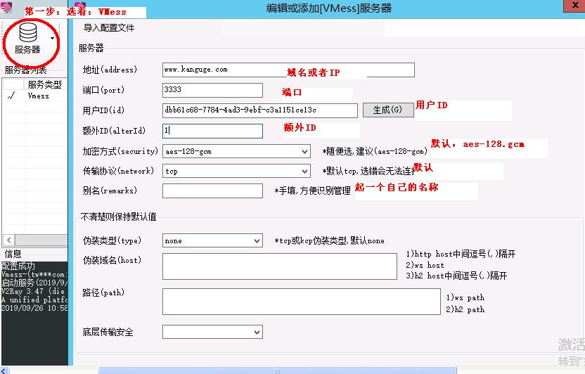Click right scroll arrow of server list
The height and width of the screenshot is (374, 585).
pyautogui.click(x=65, y=240)
